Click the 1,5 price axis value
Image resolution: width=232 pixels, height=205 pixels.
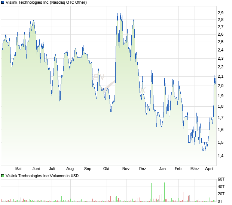tap(220, 143)
